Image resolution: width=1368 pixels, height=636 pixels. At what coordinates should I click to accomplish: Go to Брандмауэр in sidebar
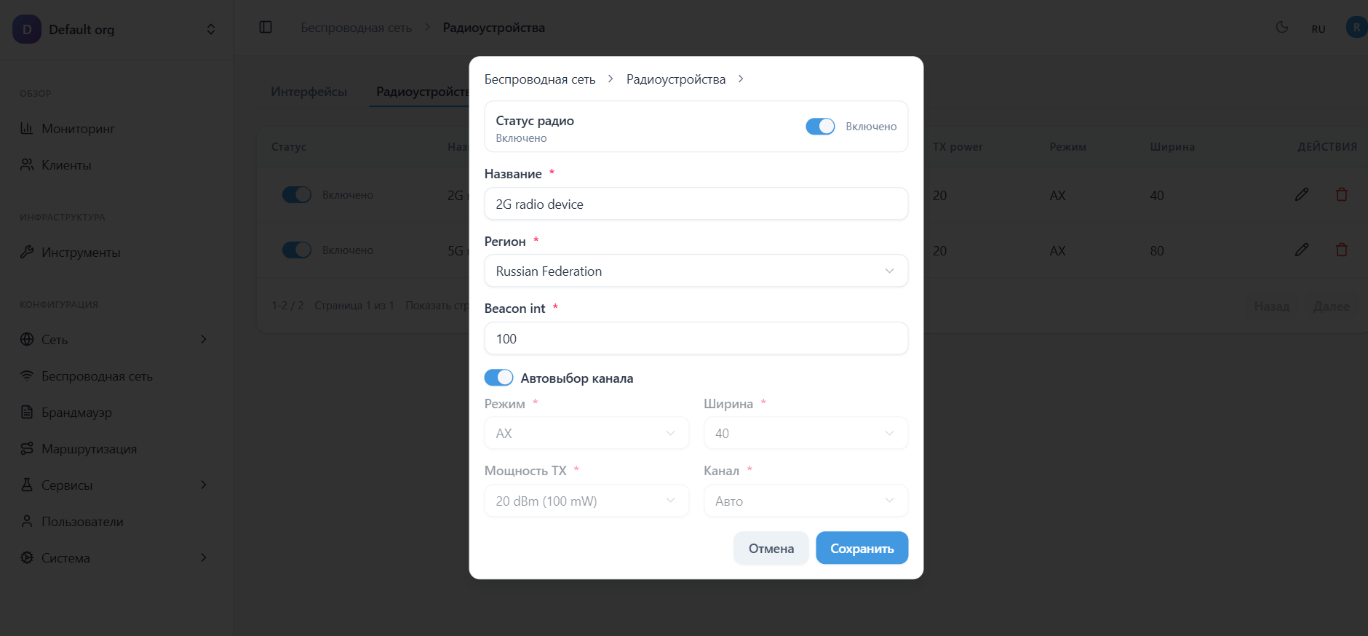76,413
